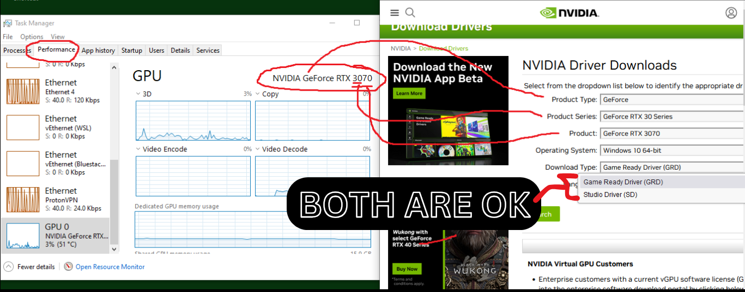The height and width of the screenshot is (292, 745).
Task: Open the File menu in Task Manager
Action: (8, 37)
